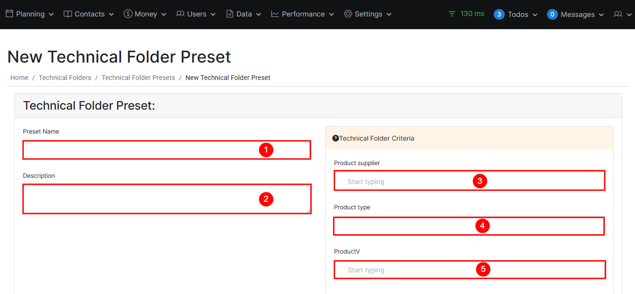Screen dimensions: 635x294
Task: Click the Planning calendar icon
Action: (x=9, y=14)
